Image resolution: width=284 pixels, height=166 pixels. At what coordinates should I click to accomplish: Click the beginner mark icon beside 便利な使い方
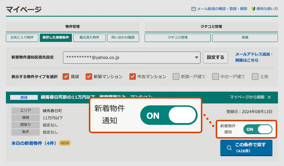(x=253, y=9)
